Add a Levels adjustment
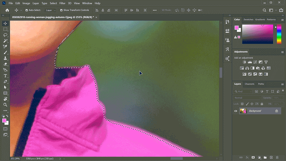286x161 pixels. tap(250, 62)
